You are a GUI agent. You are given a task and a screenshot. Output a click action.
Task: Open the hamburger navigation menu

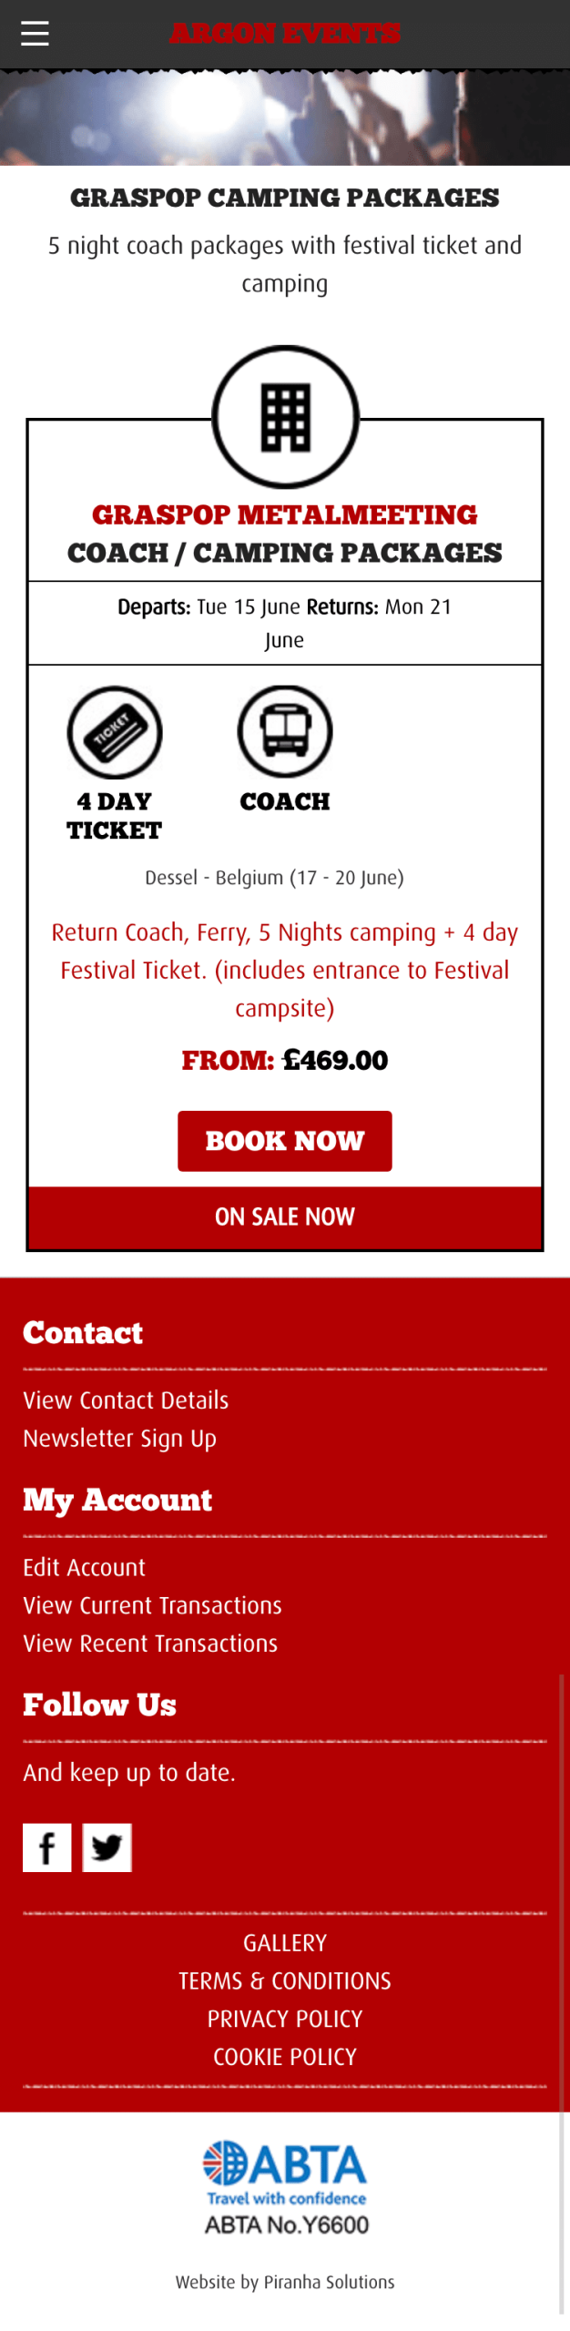(x=35, y=34)
